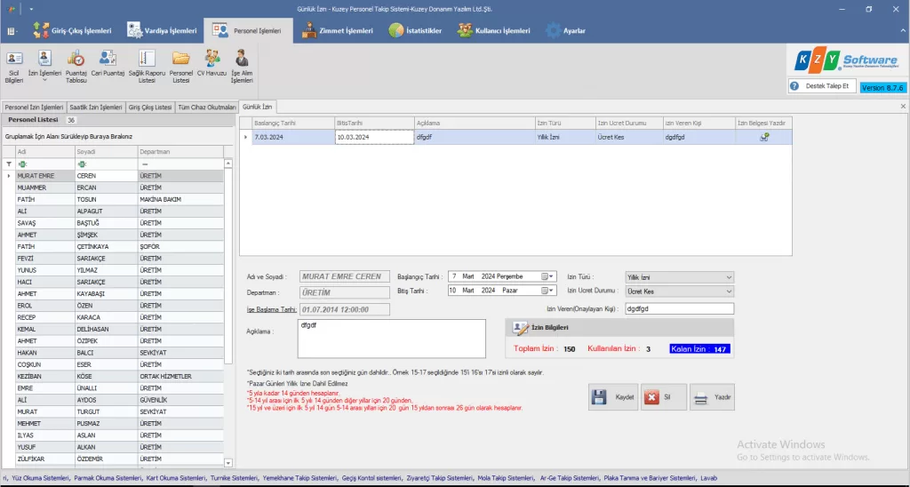Open the Başlangıç Tarihi calendar picker
Viewport: 910px width, 487px height.
click(546, 276)
